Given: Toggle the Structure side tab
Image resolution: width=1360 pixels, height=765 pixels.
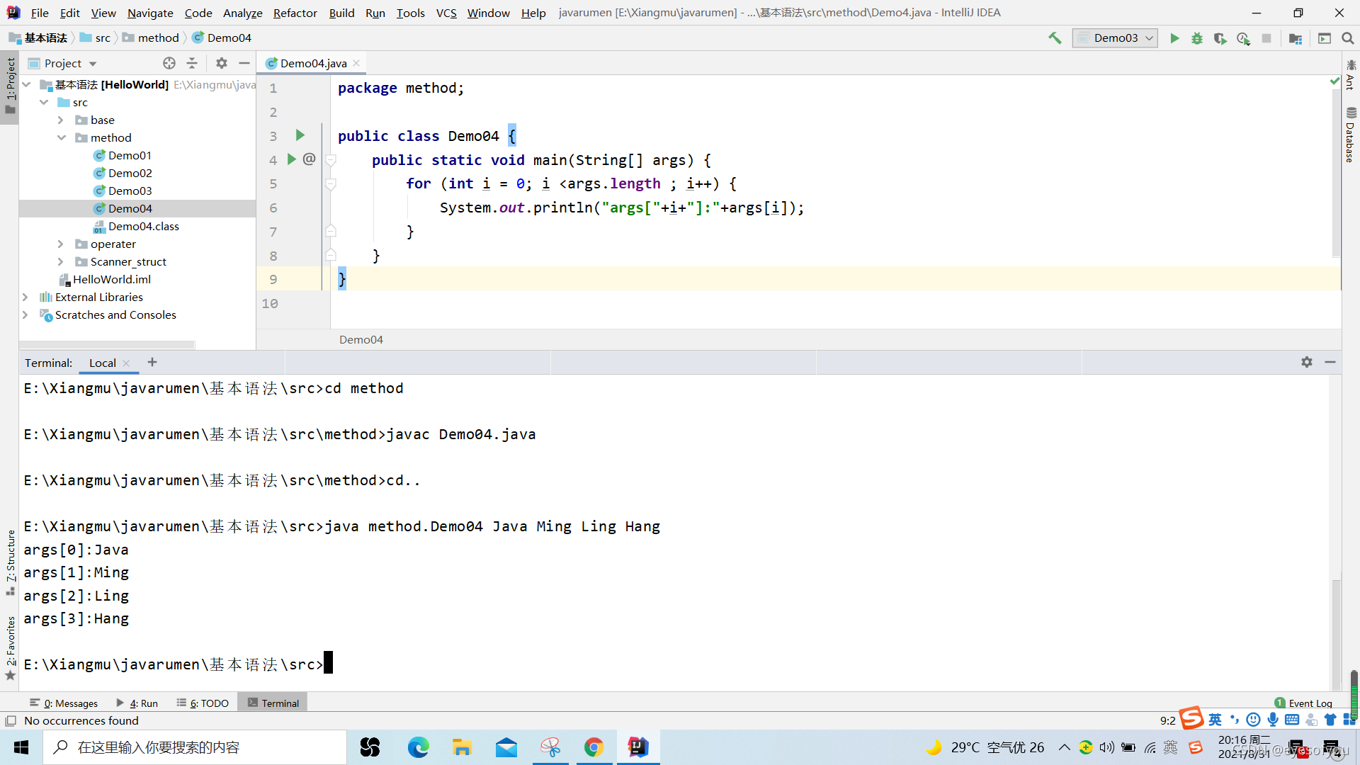Looking at the screenshot, I should [10, 562].
